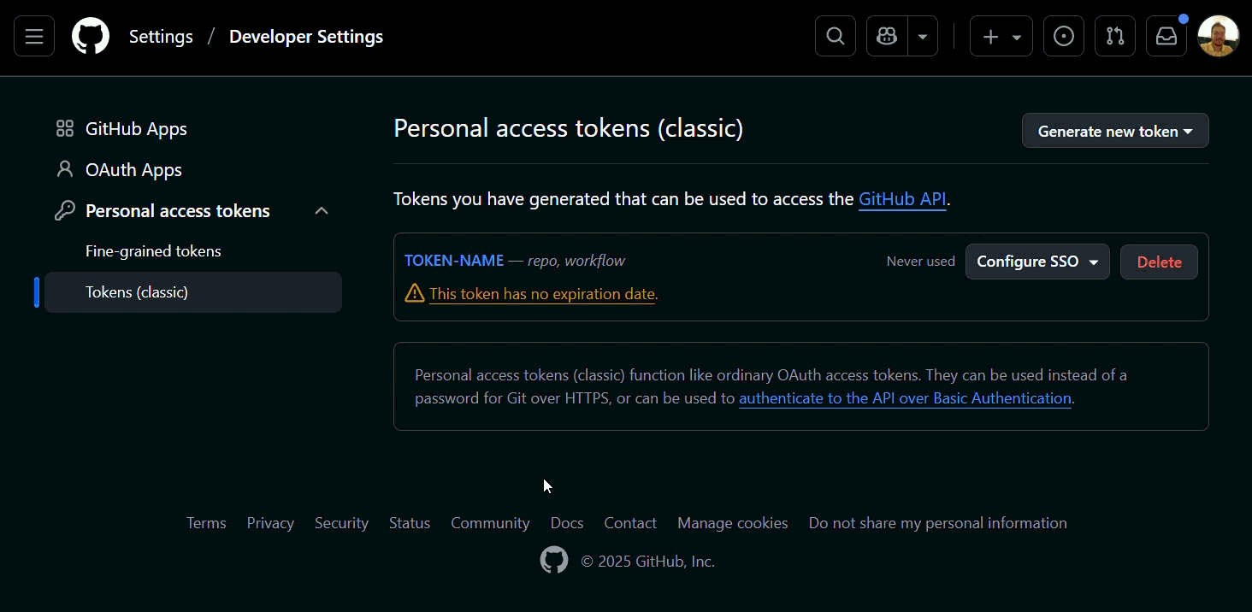View your pull requests
Image resolution: width=1252 pixels, height=612 pixels.
pos(1114,35)
